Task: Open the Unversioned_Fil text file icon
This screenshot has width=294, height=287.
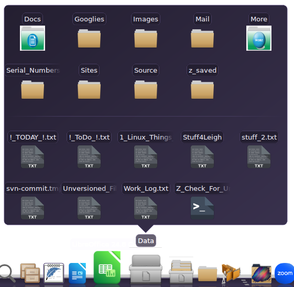Action: [x=89, y=208]
